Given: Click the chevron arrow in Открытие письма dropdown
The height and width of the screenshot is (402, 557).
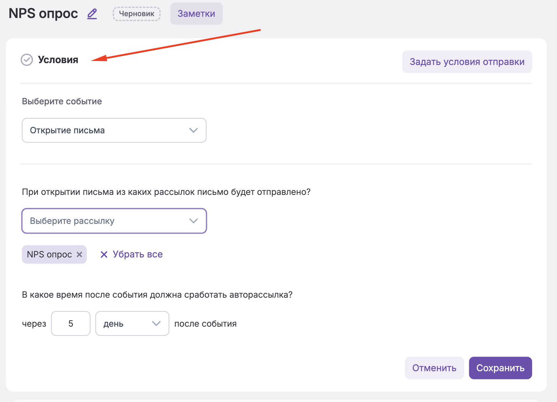Looking at the screenshot, I should (193, 130).
